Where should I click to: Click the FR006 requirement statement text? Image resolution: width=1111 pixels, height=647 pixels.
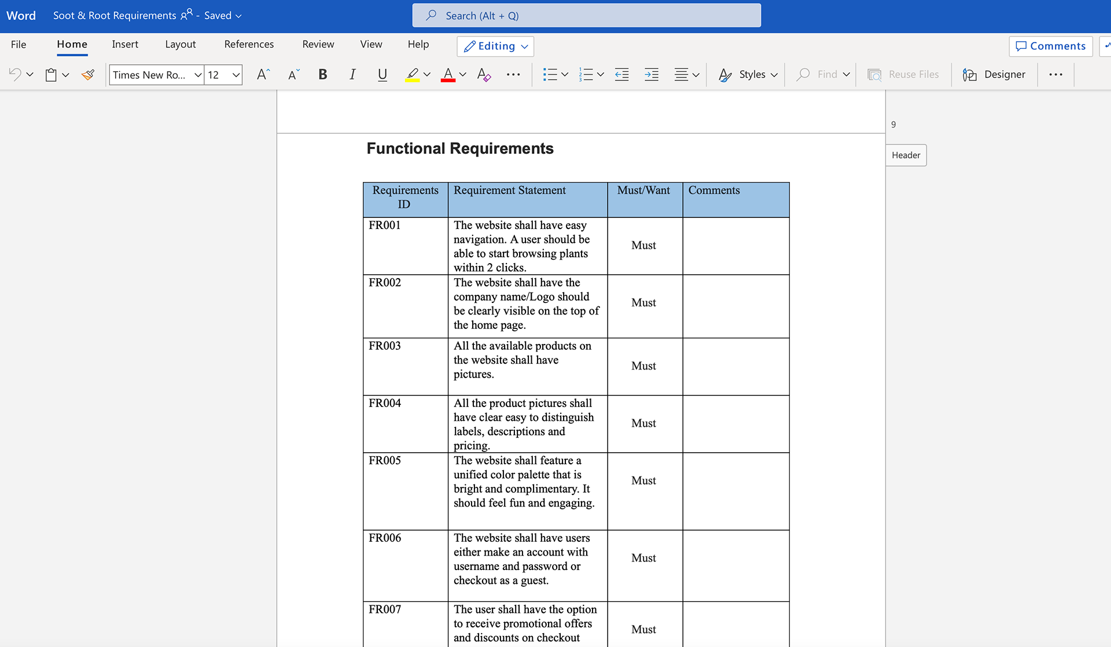522,559
